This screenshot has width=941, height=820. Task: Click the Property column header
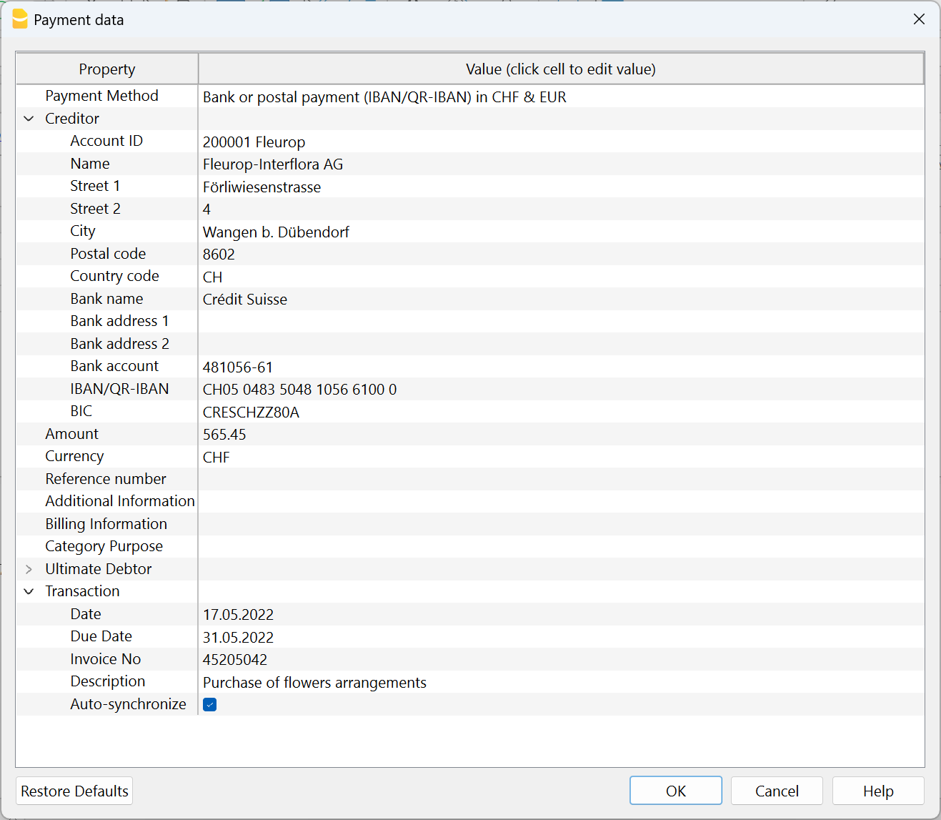(x=106, y=69)
